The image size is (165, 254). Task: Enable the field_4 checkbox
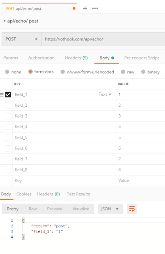(8, 127)
